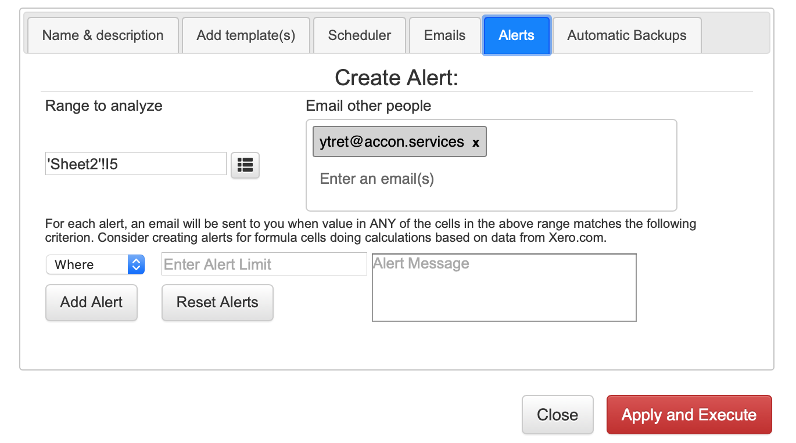Click the Email other people label
This screenshot has width=796, height=443.
(368, 106)
